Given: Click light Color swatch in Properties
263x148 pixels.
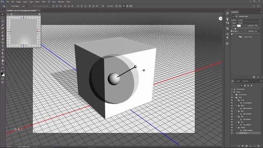Looking at the screenshot, I should 239,25.
